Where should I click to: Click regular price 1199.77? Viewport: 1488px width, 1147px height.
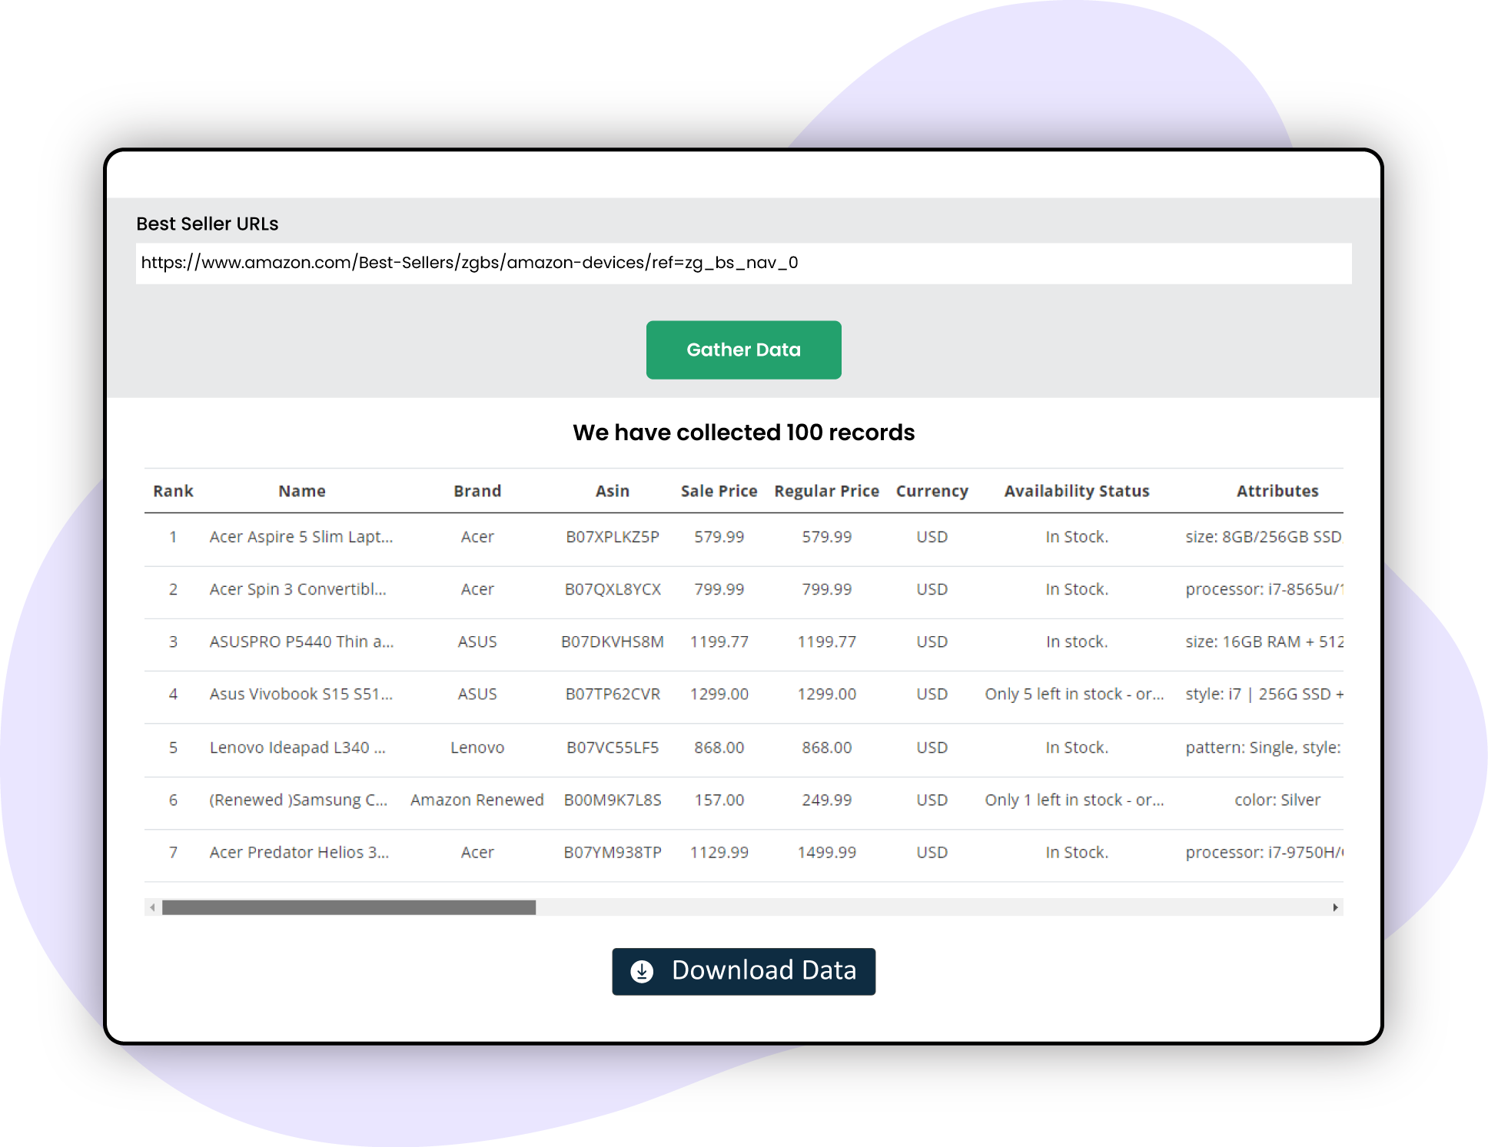tap(826, 641)
